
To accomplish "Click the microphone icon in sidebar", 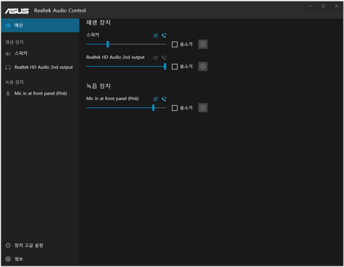I will 8,94.
